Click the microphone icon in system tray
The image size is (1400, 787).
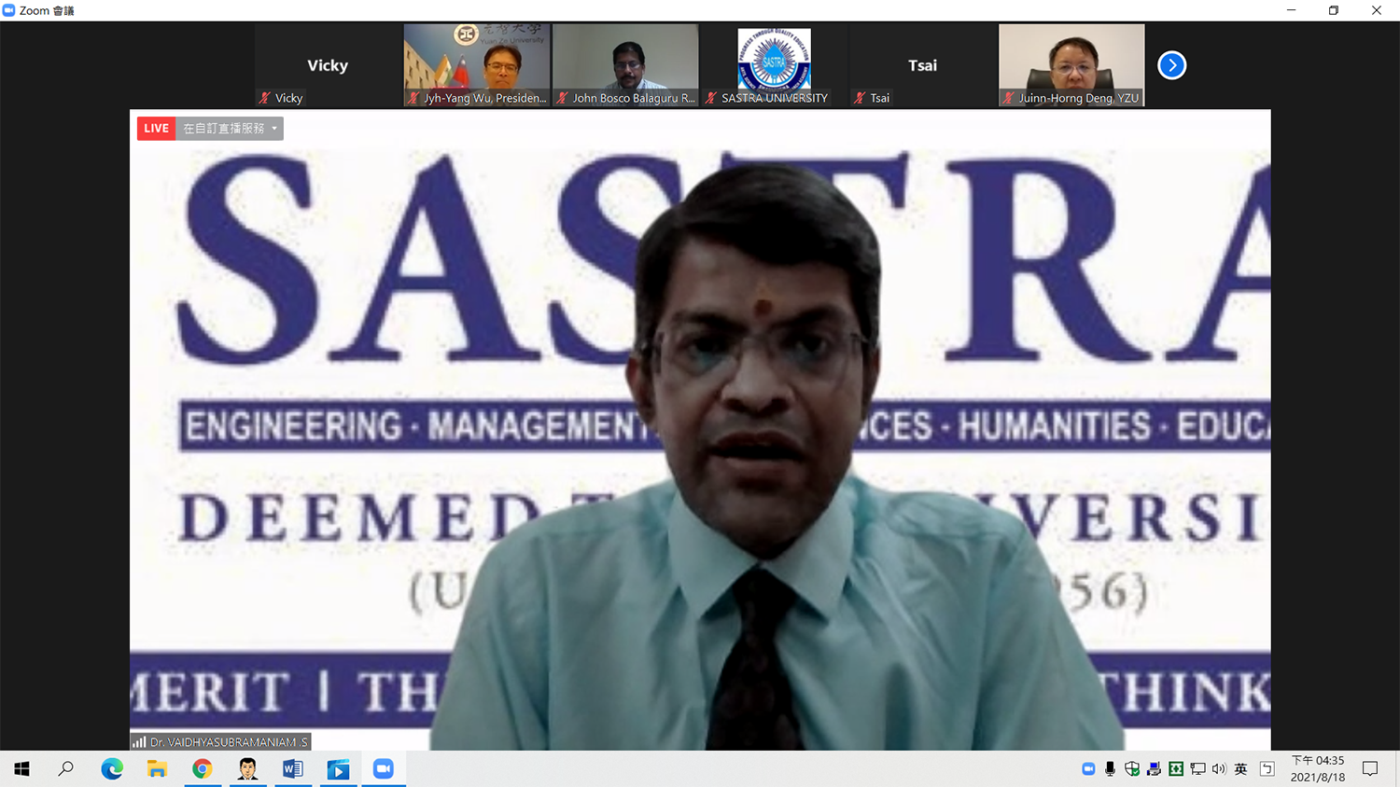(x=1110, y=769)
